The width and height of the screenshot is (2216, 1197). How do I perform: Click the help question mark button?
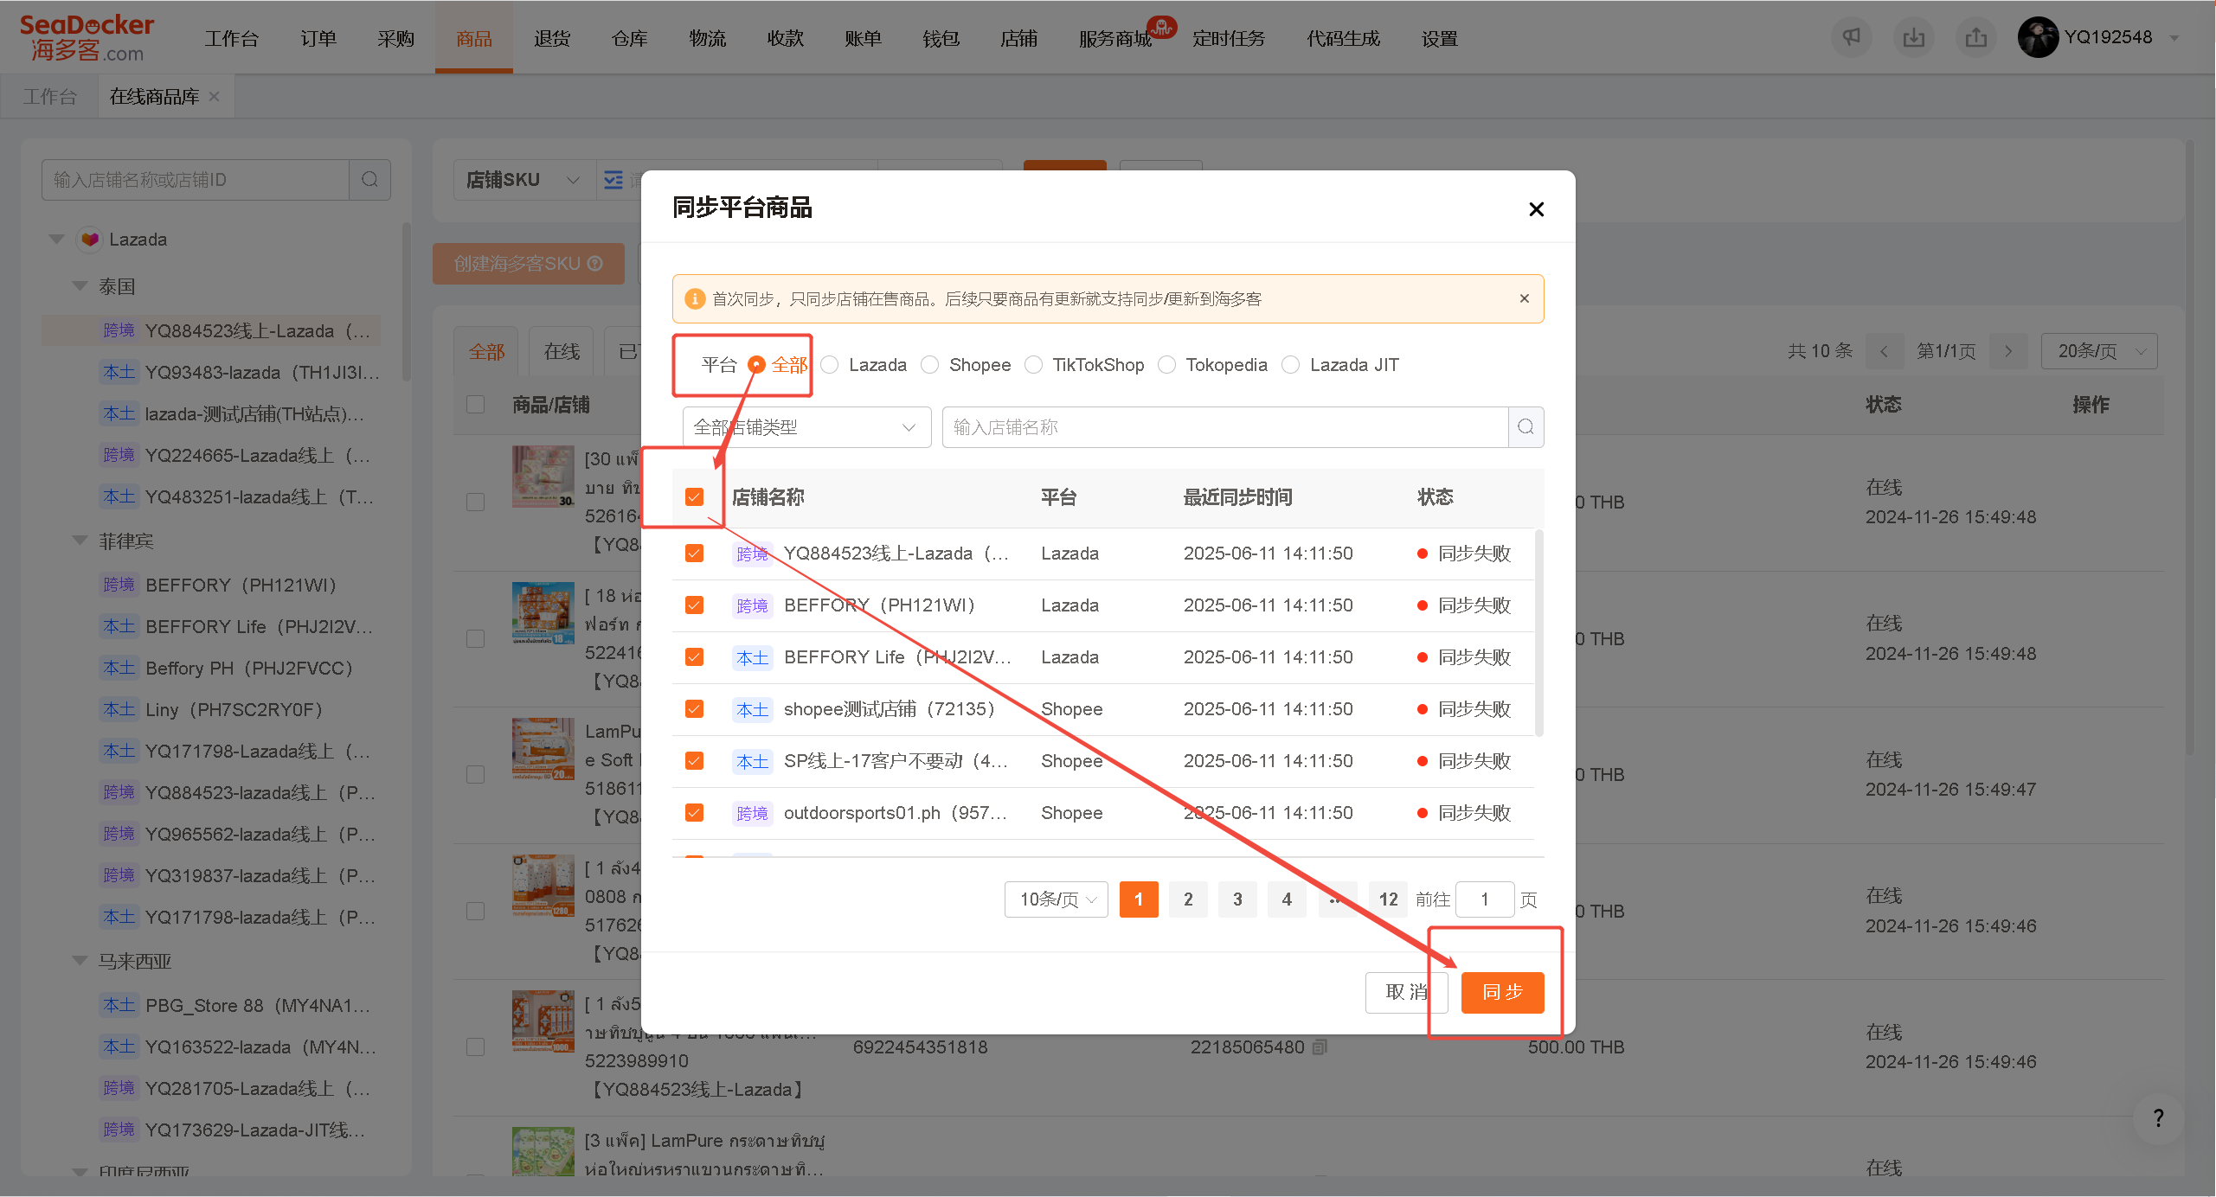(2158, 1118)
